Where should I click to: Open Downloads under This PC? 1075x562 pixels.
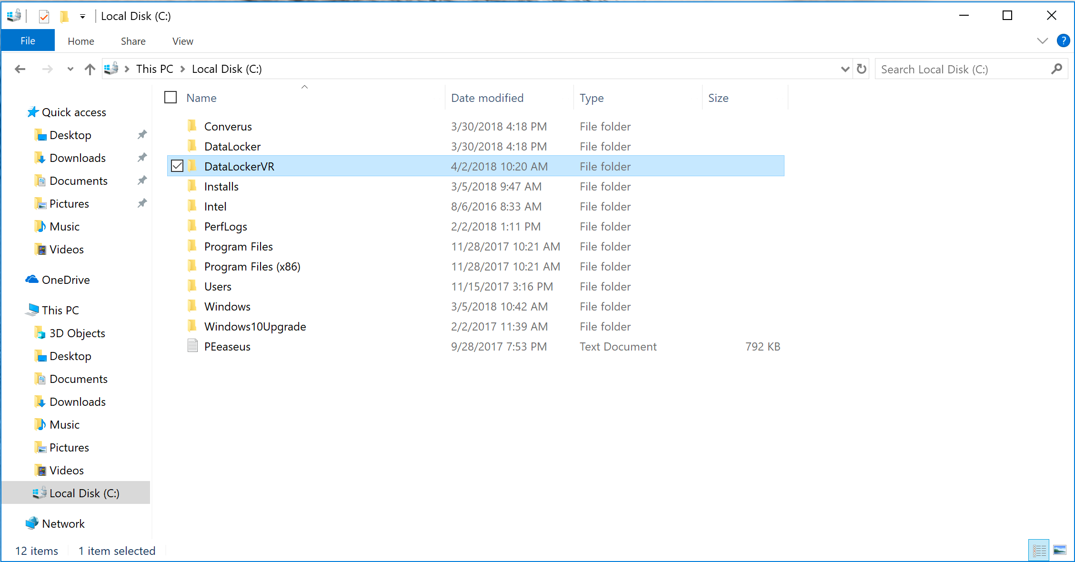78,402
